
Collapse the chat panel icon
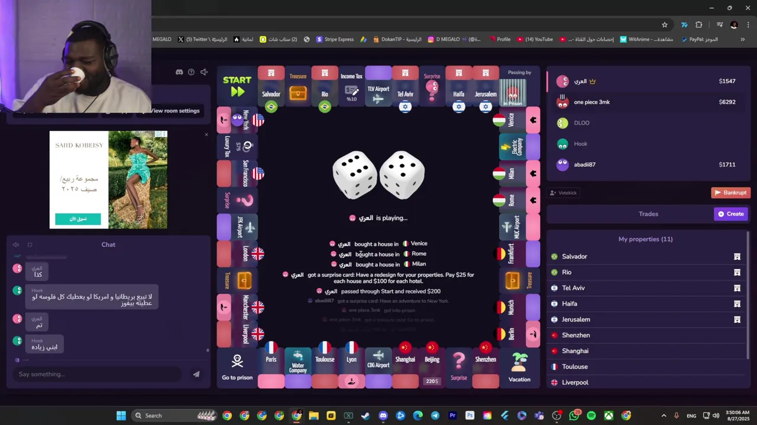[x=30, y=244]
